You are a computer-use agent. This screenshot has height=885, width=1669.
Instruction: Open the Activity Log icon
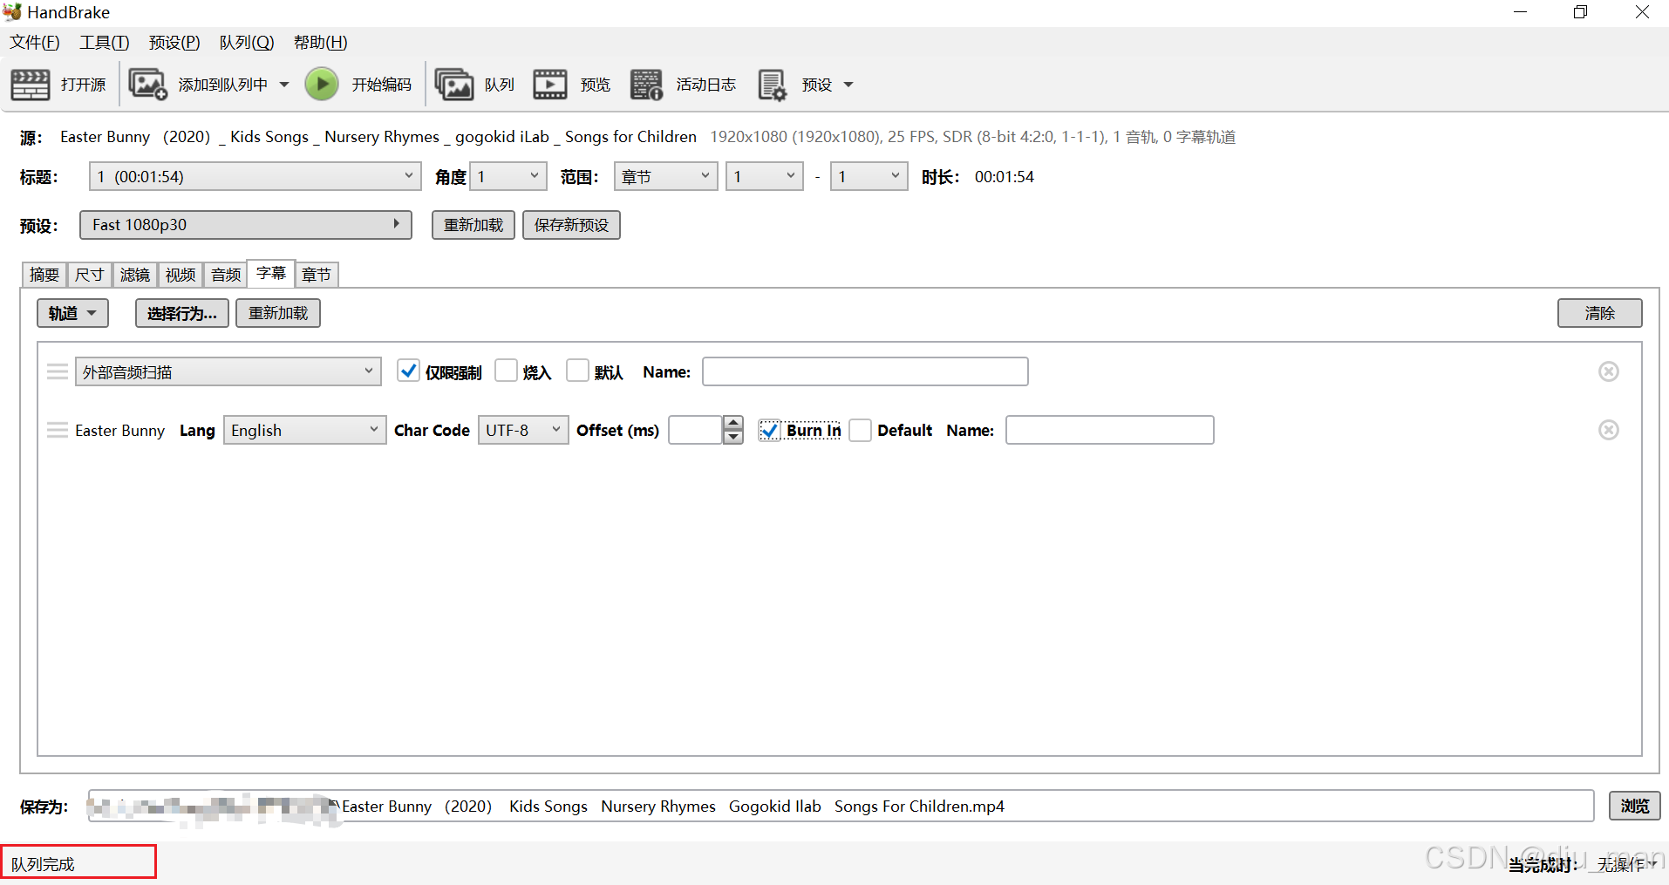pos(646,85)
